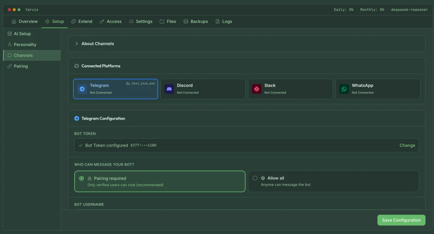
Task: Click the AI Setup chip icon
Action: tap(10, 34)
